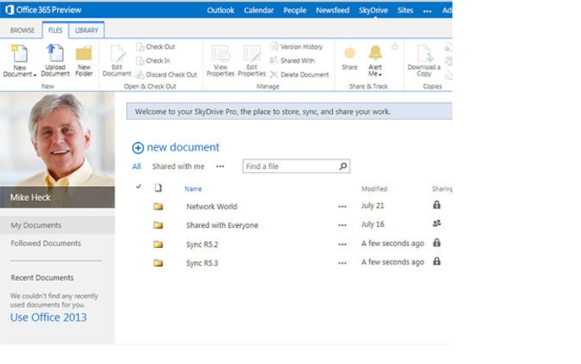Select My Documents in the sidebar

coord(57,225)
